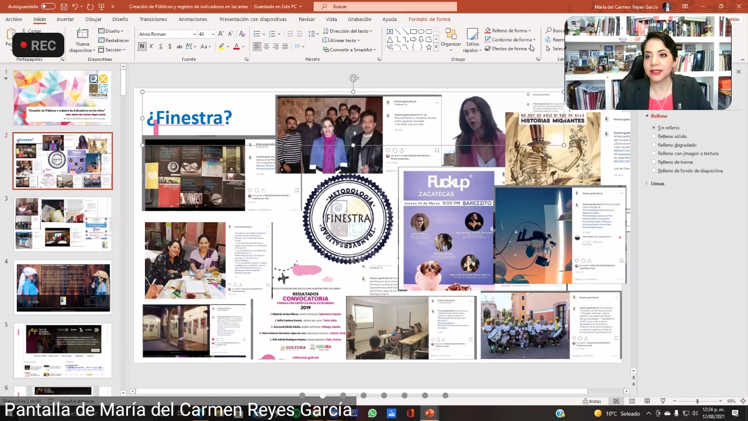Select slide 4 thumbnail
The image size is (748, 421).
(63, 287)
